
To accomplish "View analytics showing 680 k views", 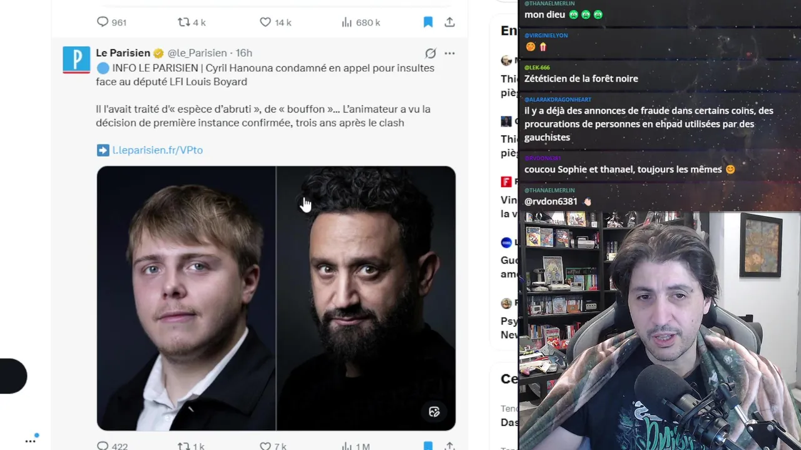I will click(360, 22).
